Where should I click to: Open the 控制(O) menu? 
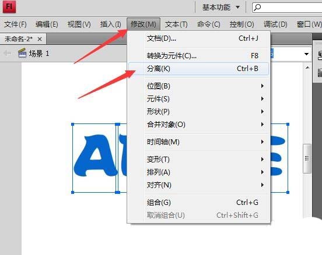tap(242, 24)
